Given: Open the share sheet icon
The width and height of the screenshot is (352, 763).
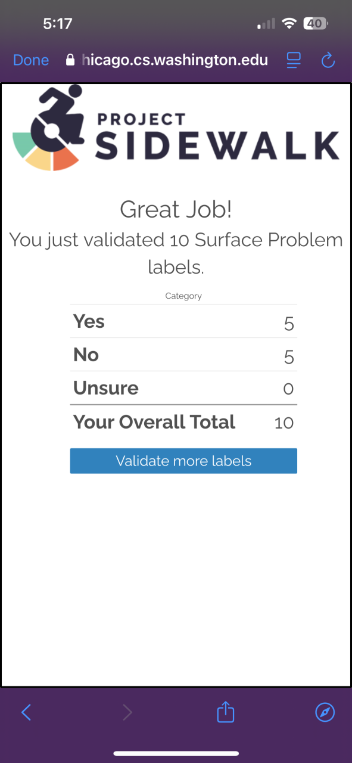Looking at the screenshot, I should click(226, 711).
